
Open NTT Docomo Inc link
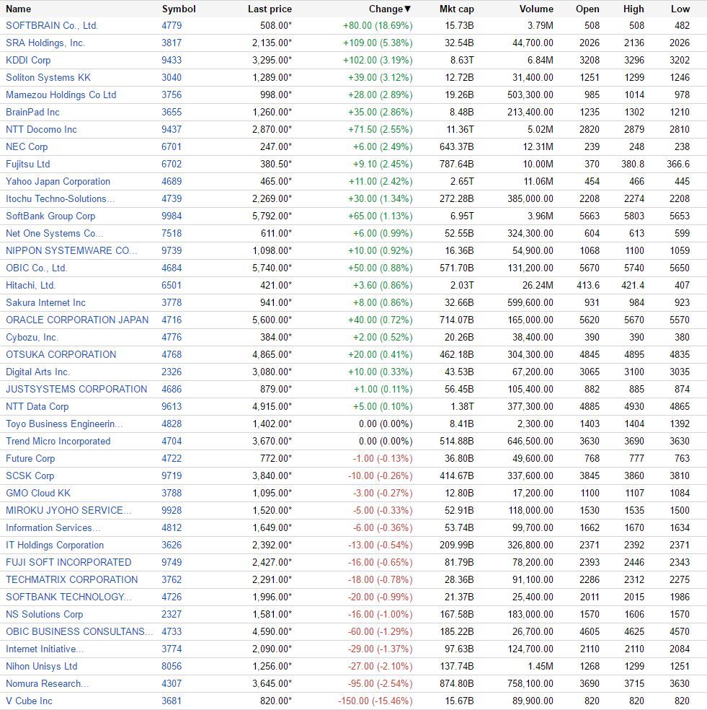coord(41,129)
